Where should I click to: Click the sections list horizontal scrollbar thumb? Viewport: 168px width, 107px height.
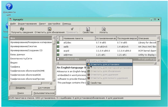pyautogui.click(x=26, y=83)
